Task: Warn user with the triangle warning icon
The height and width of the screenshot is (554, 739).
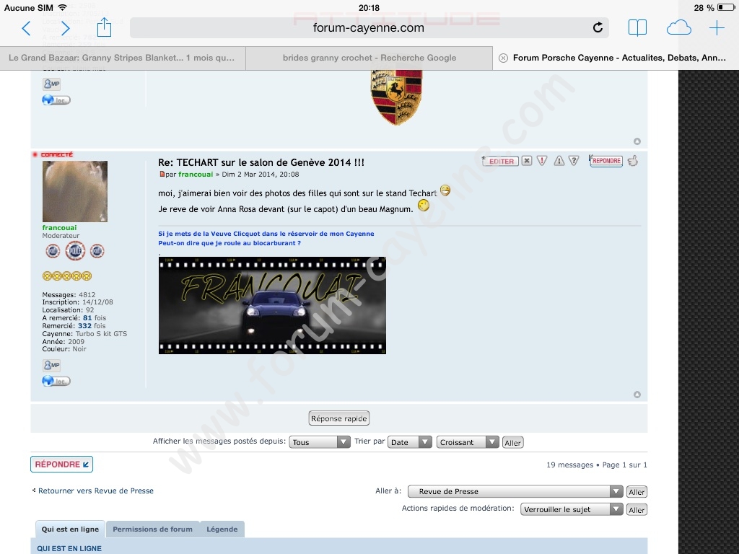Action: pyautogui.click(x=559, y=161)
